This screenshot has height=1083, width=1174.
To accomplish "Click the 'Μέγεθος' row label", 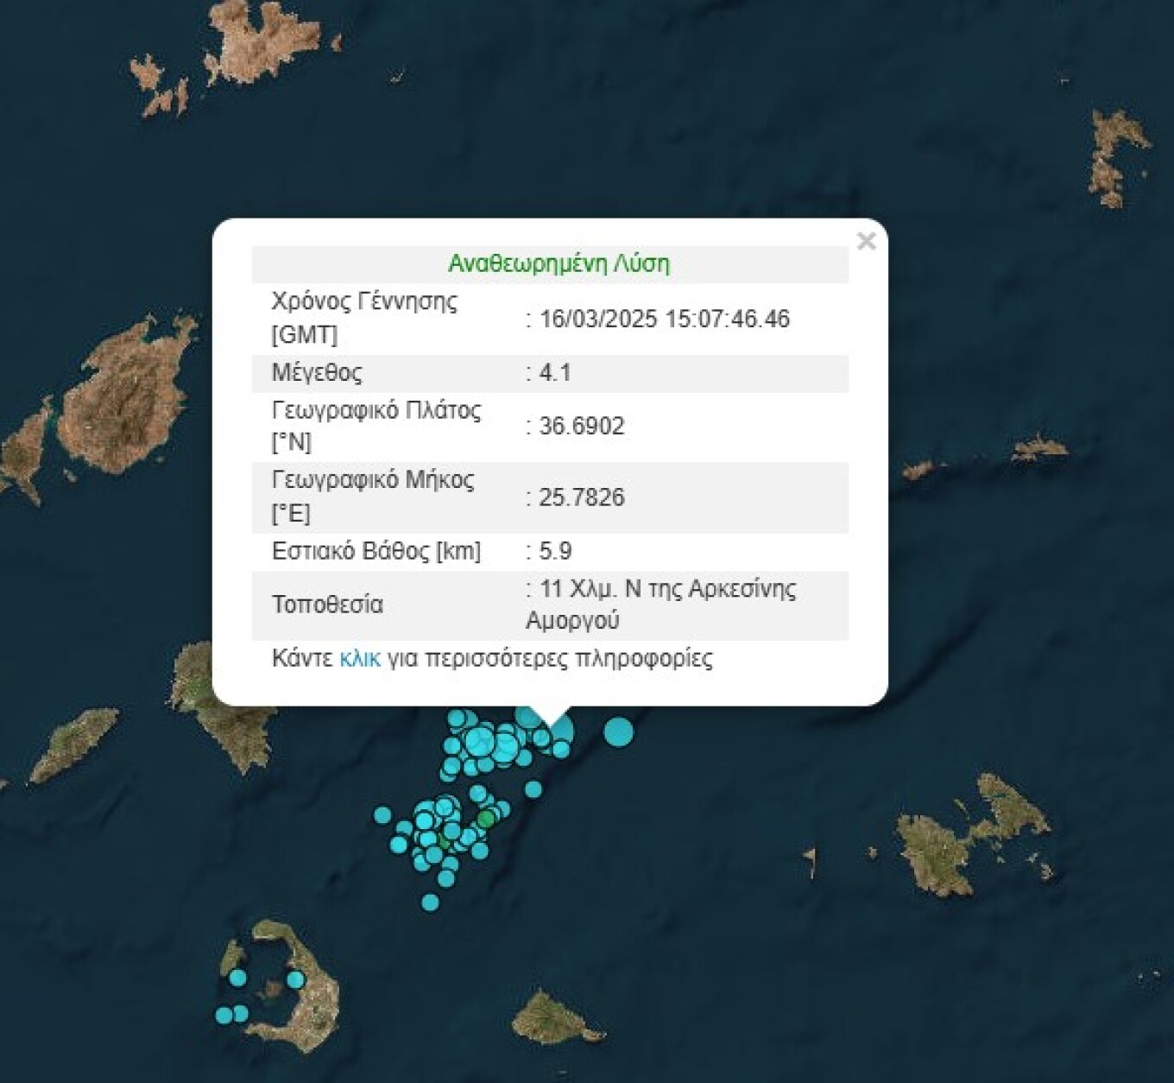I will point(317,373).
